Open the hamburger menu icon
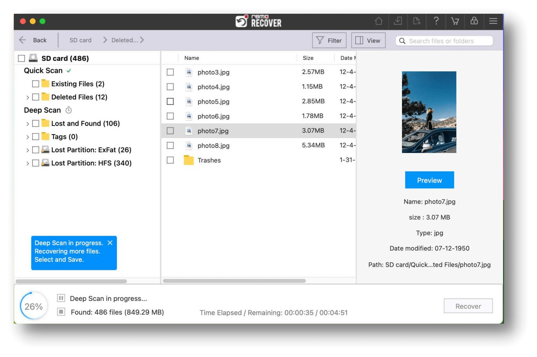This screenshot has height=357, width=537. pos(493,21)
